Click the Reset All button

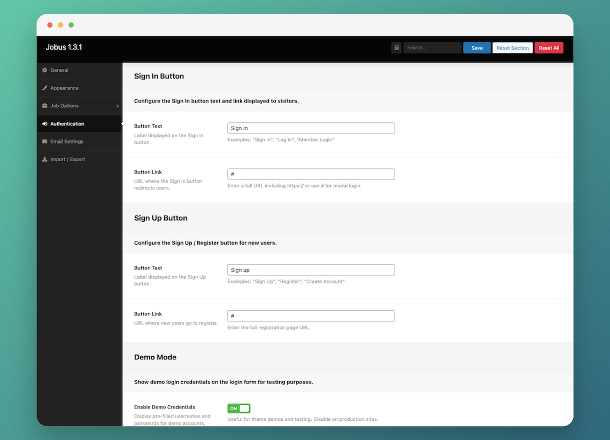tap(549, 48)
